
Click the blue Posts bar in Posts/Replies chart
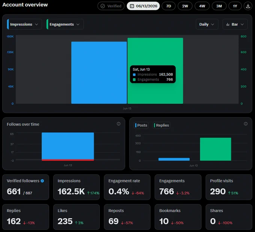[174, 159]
